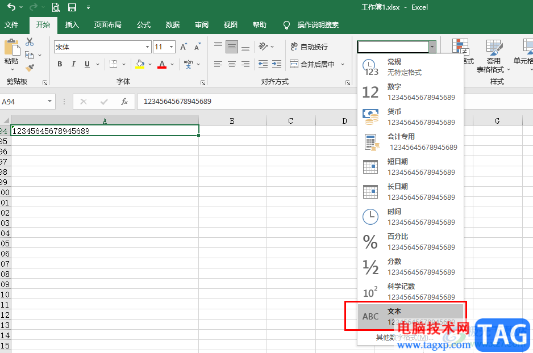The width and height of the screenshot is (533, 353).
Task: Click 自动换行 wrap text button
Action: [309, 47]
